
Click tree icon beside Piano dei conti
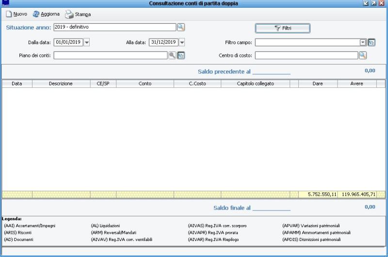point(181,55)
